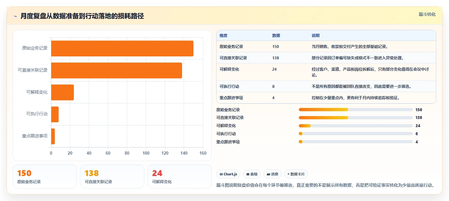449x201 pixels.
Task: Click the 可解释变化 progress bar showing 24
Action: (x=356, y=126)
